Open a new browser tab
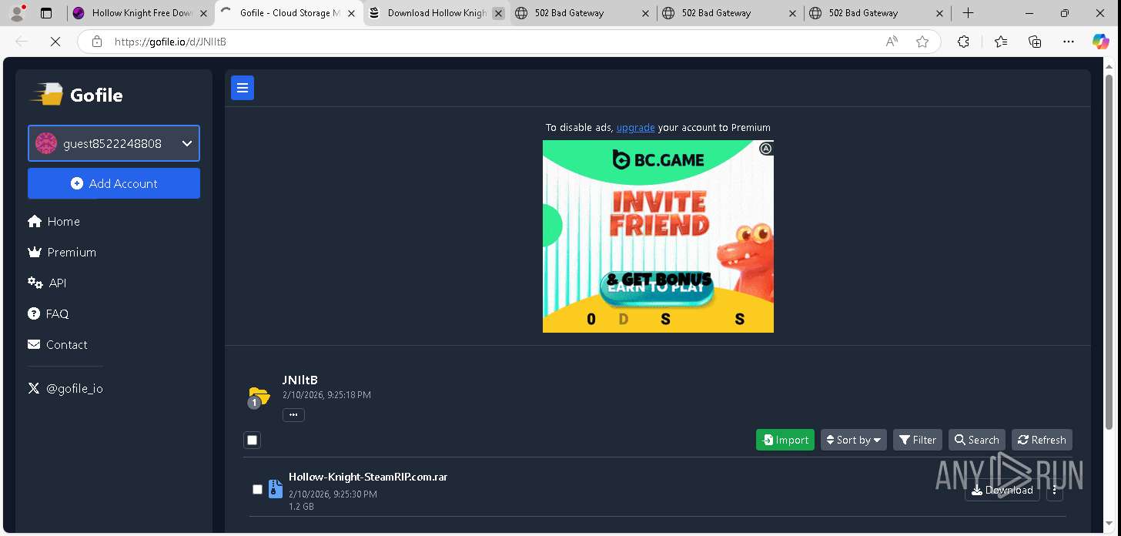Image resolution: width=1121 pixels, height=536 pixels. [x=969, y=13]
